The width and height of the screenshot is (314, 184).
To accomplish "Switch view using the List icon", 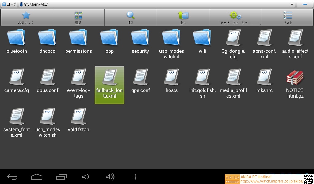I will (288, 17).
